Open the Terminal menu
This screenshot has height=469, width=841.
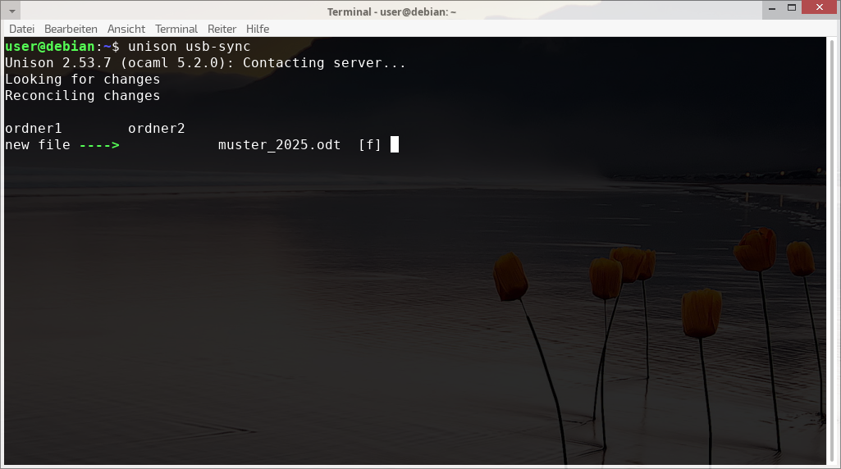tap(176, 29)
